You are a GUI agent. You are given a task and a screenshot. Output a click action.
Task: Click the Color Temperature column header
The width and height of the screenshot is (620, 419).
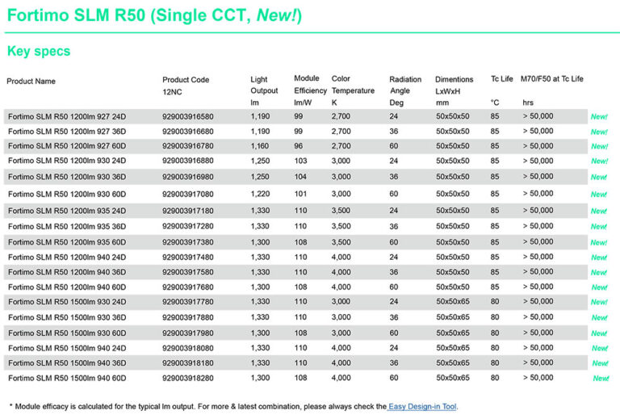(x=352, y=90)
